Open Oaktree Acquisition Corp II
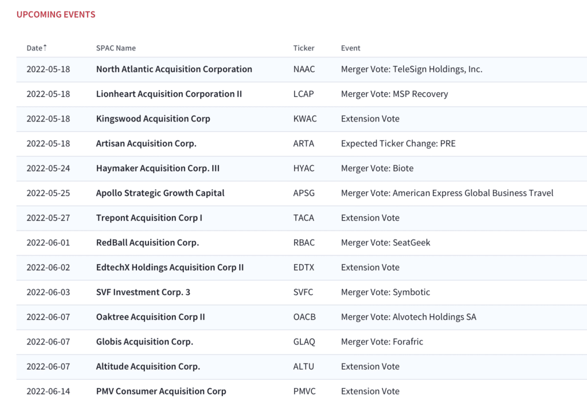The image size is (587, 403). [151, 317]
